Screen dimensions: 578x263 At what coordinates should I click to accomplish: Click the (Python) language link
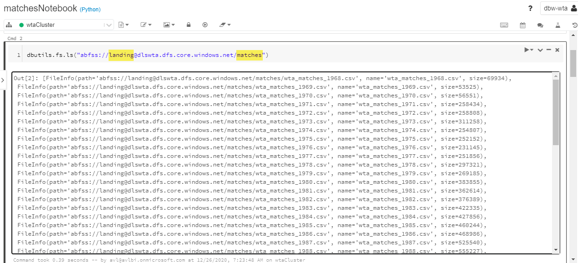[90, 10]
